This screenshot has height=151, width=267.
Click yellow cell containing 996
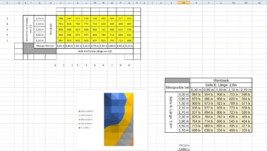click(69, 35)
